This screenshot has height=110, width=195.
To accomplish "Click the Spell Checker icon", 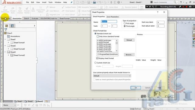I will coord(20,10).
